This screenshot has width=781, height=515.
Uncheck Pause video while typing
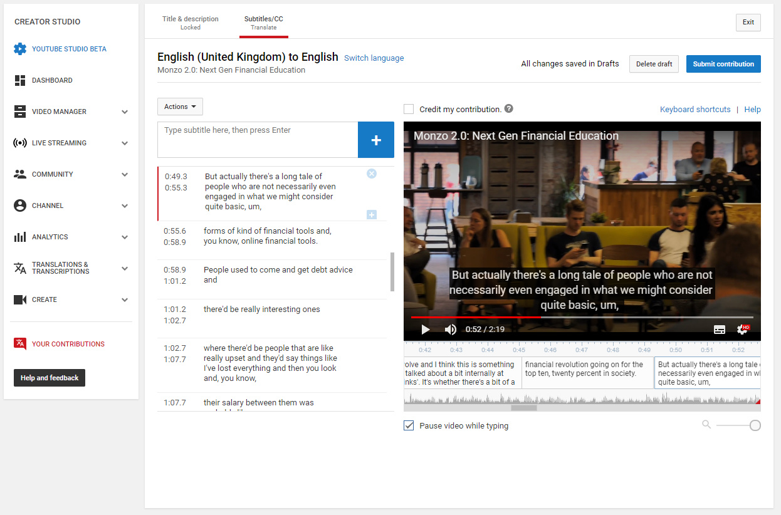tap(409, 426)
